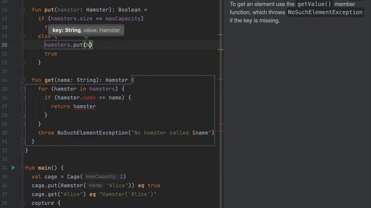Click 'fun get' function name on line 24
This screenshot has height=208, width=371.
tap(49, 80)
